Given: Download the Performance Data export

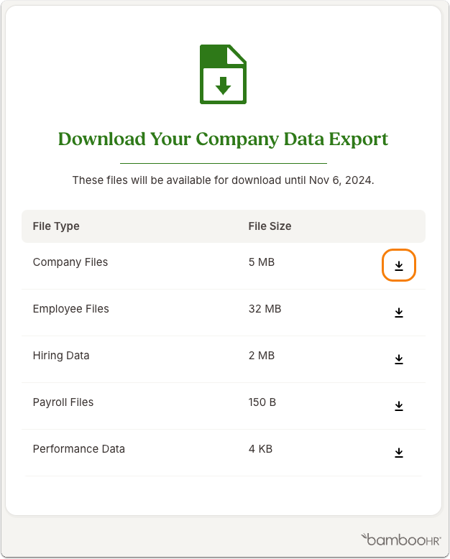Looking at the screenshot, I should [x=399, y=453].
